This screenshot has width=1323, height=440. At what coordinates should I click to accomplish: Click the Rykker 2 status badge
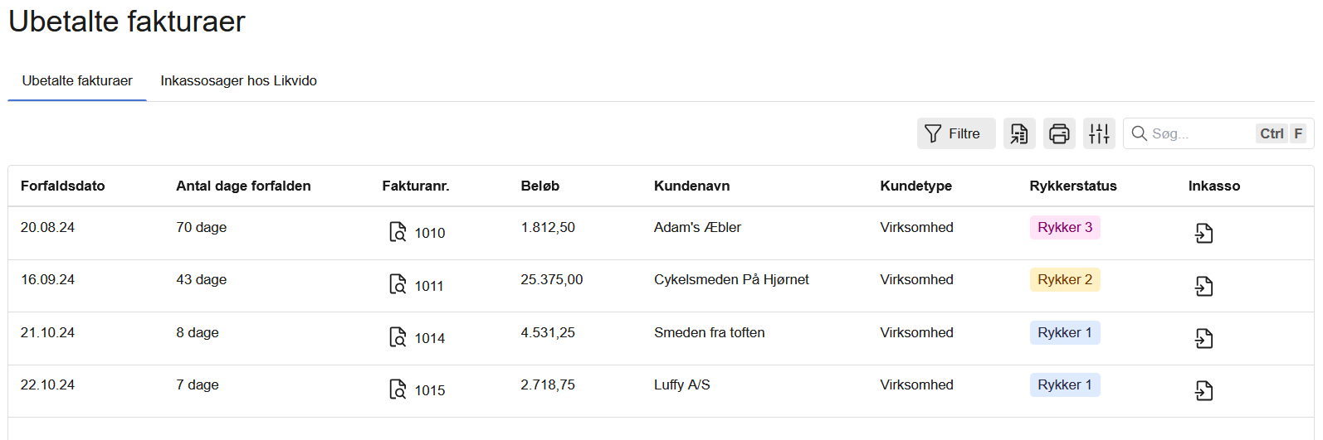point(1065,279)
